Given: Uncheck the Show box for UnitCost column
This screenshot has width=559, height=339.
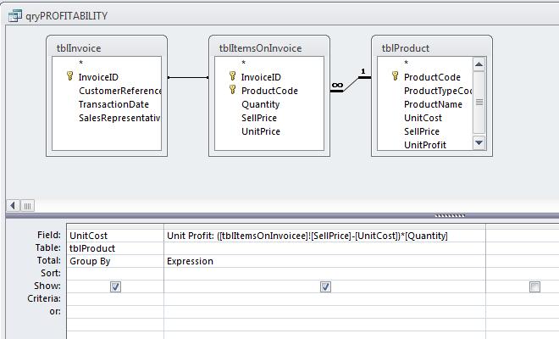Looking at the screenshot, I should click(x=115, y=287).
